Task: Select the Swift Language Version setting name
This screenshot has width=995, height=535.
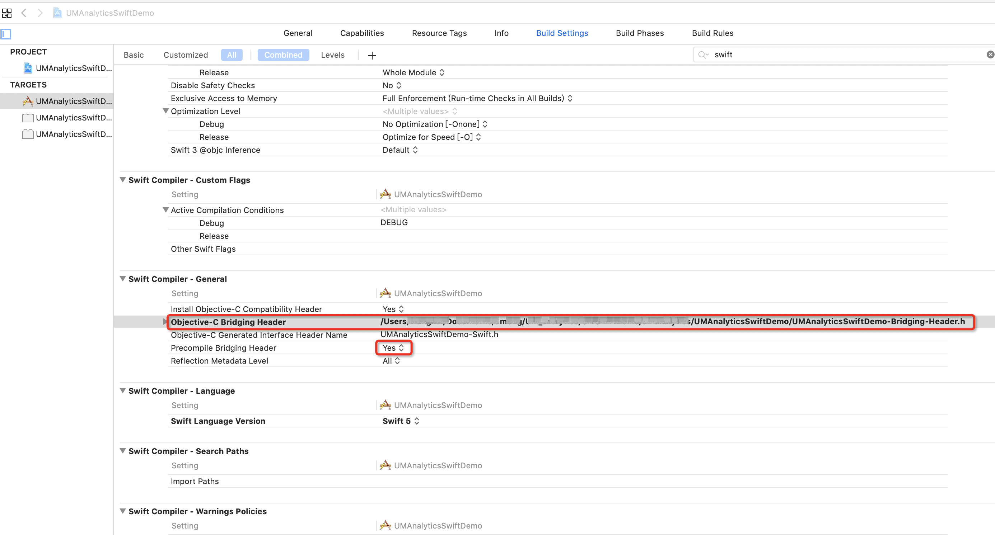Action: tap(218, 421)
